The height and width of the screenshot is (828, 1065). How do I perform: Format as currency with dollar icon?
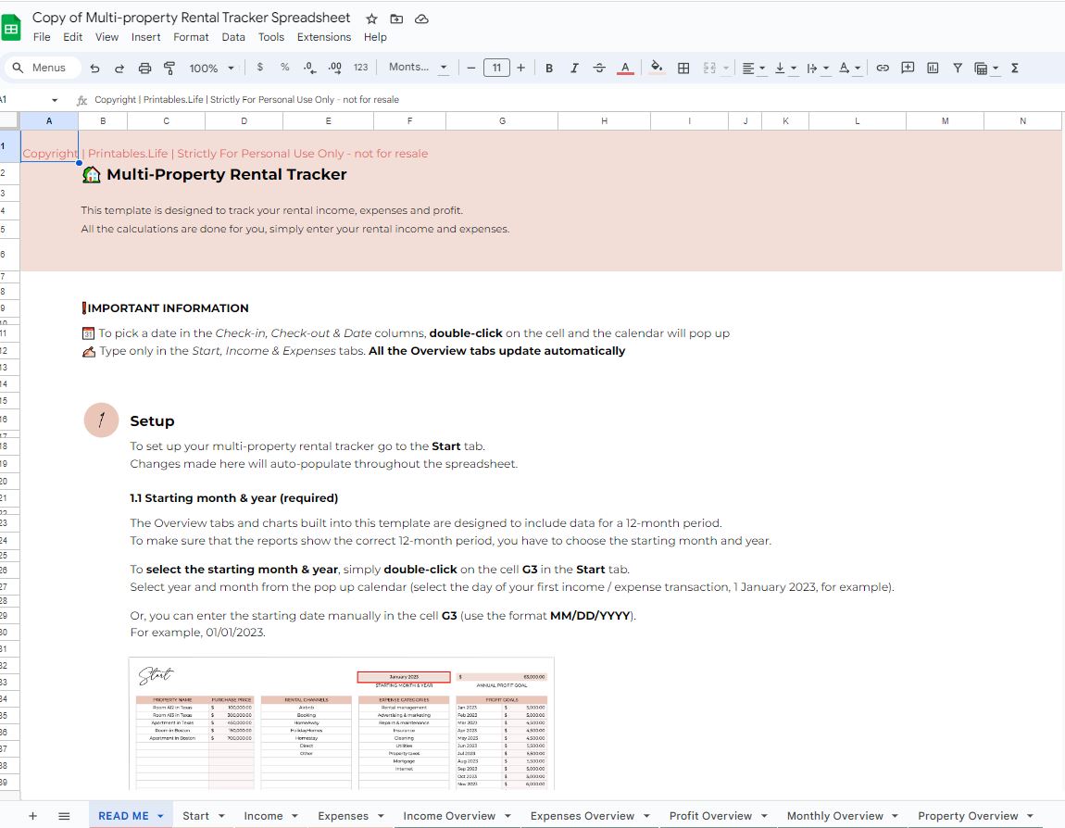coord(259,68)
